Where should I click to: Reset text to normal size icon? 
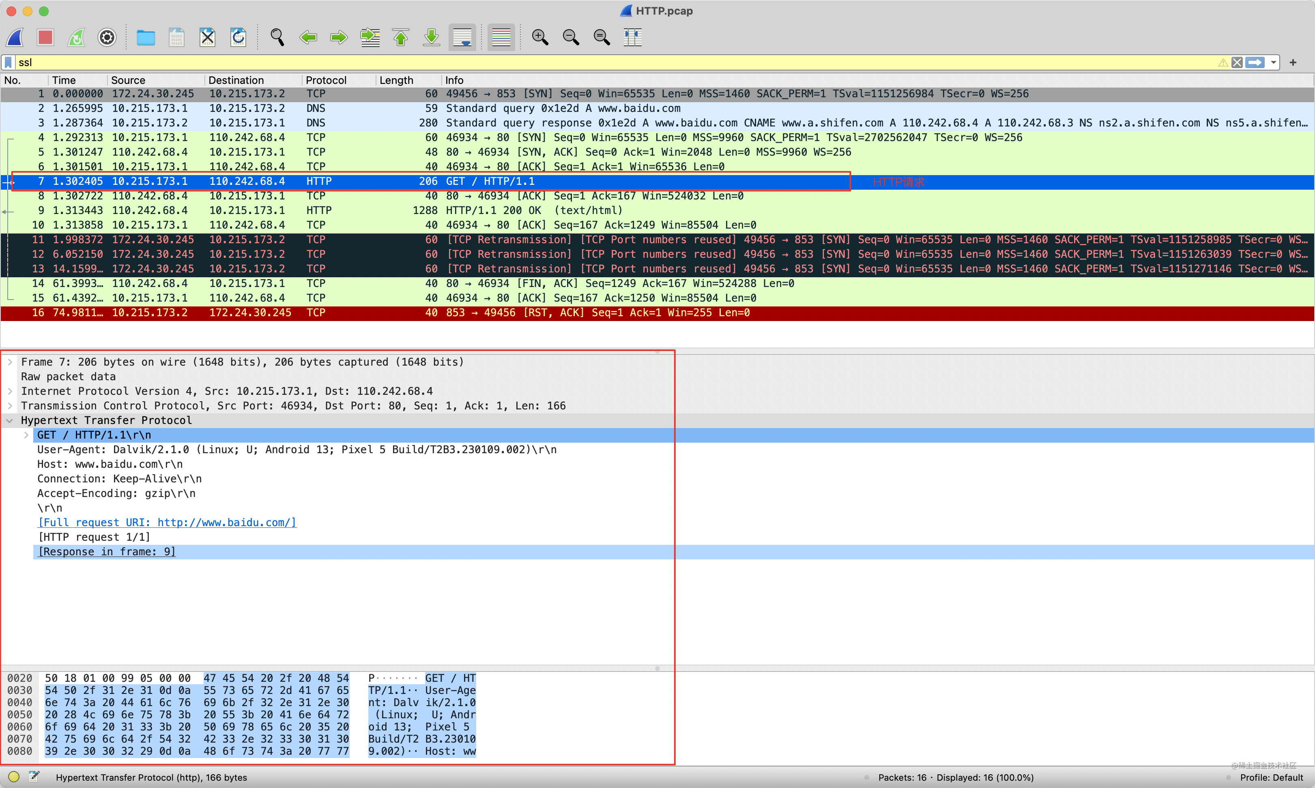pos(602,37)
